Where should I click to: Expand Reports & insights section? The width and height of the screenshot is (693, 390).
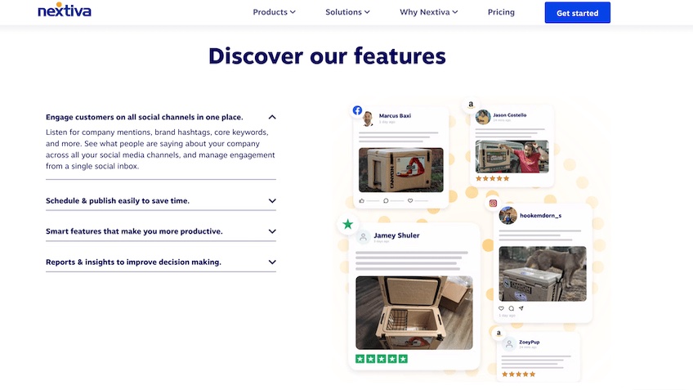[x=161, y=262]
